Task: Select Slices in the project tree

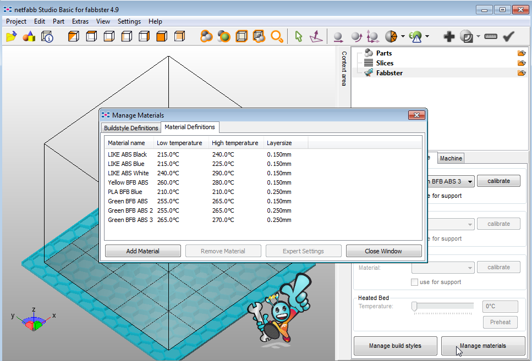Action: pos(385,63)
